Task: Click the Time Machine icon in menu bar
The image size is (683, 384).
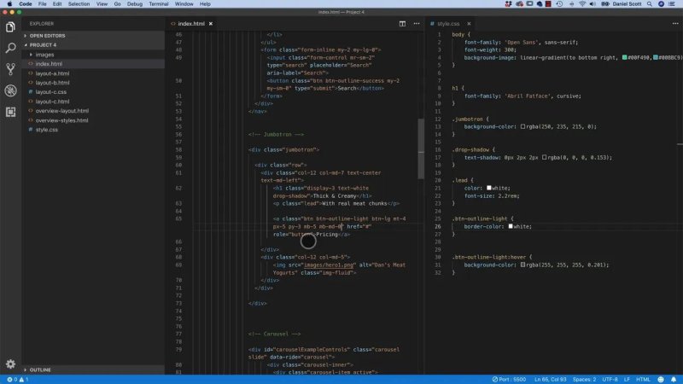Action: 560,4
